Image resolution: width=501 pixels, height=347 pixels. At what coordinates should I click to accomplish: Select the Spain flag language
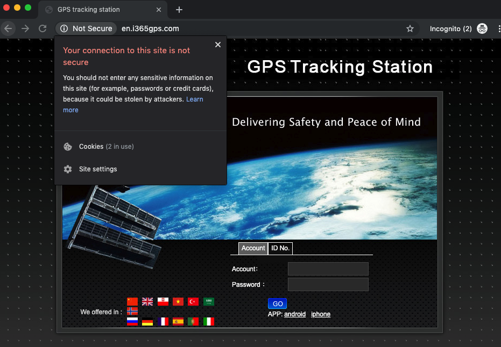pos(178,322)
